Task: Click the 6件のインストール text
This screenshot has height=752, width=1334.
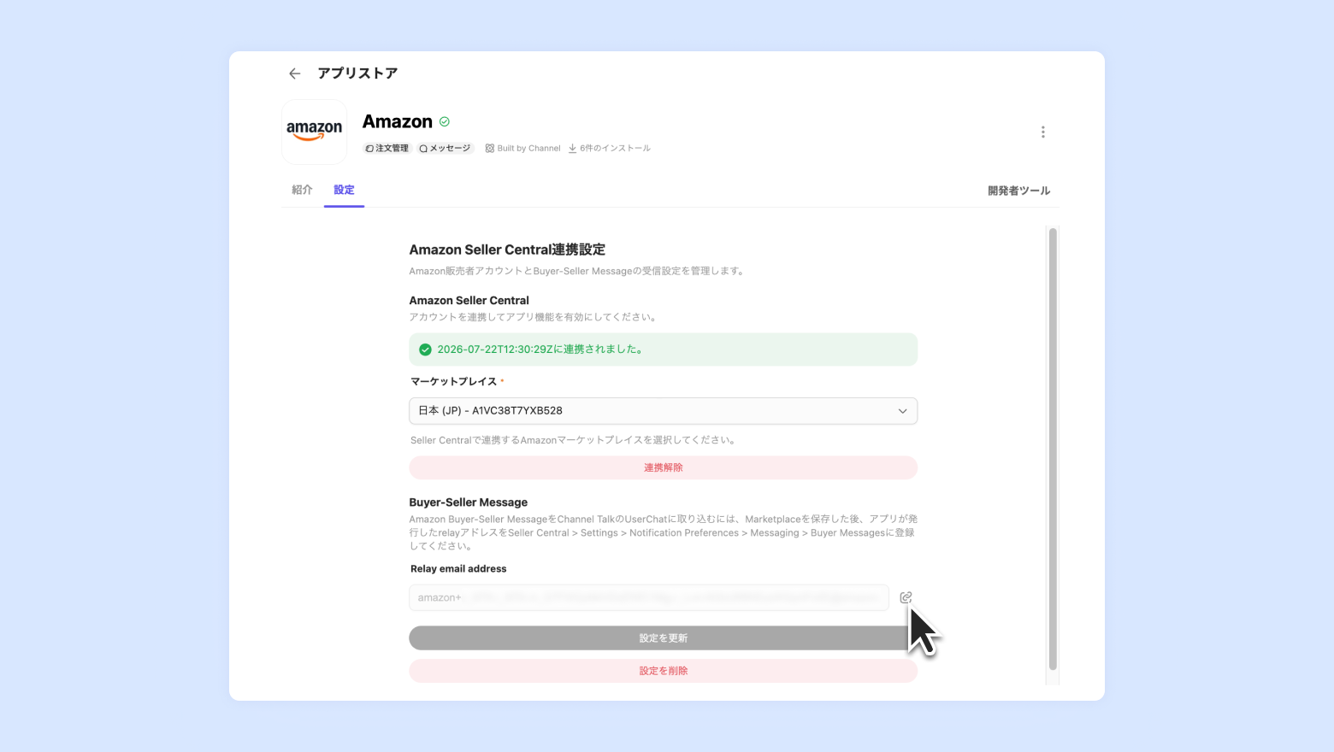Action: coord(615,149)
